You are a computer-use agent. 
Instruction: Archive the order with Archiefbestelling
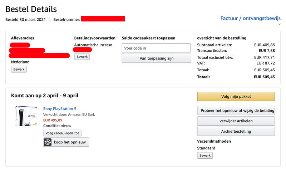(x=236, y=131)
